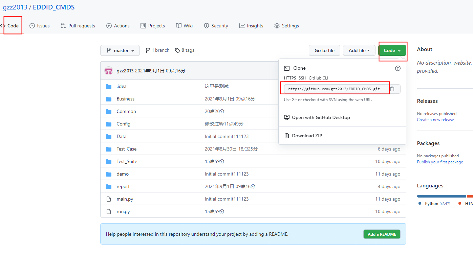Click the Test_Case folder icon

(x=109, y=149)
